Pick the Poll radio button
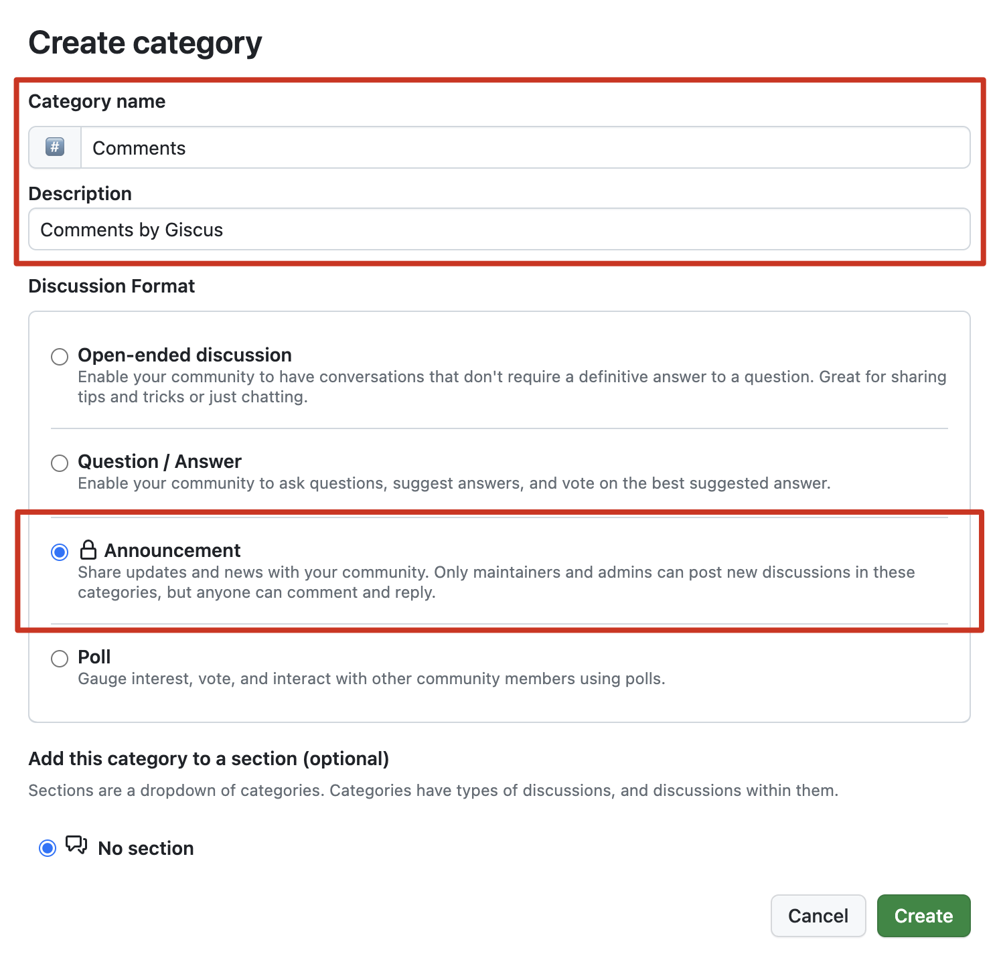The image size is (999, 968). point(60,659)
